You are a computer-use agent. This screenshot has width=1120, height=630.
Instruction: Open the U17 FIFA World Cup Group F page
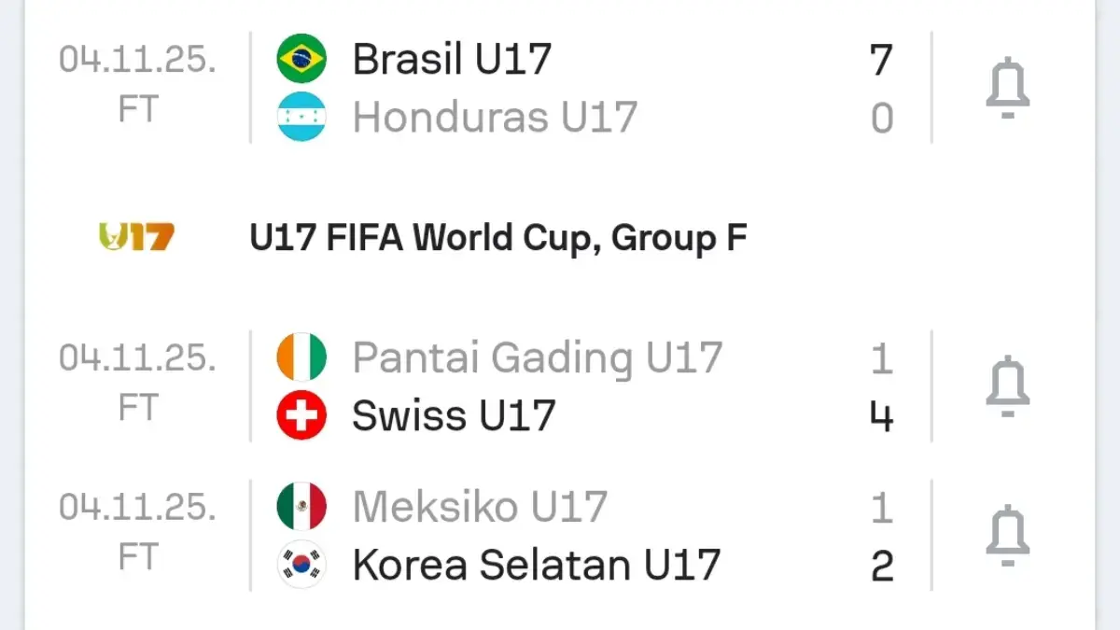498,236
